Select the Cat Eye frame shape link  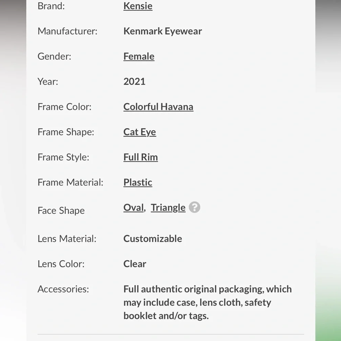tap(139, 132)
